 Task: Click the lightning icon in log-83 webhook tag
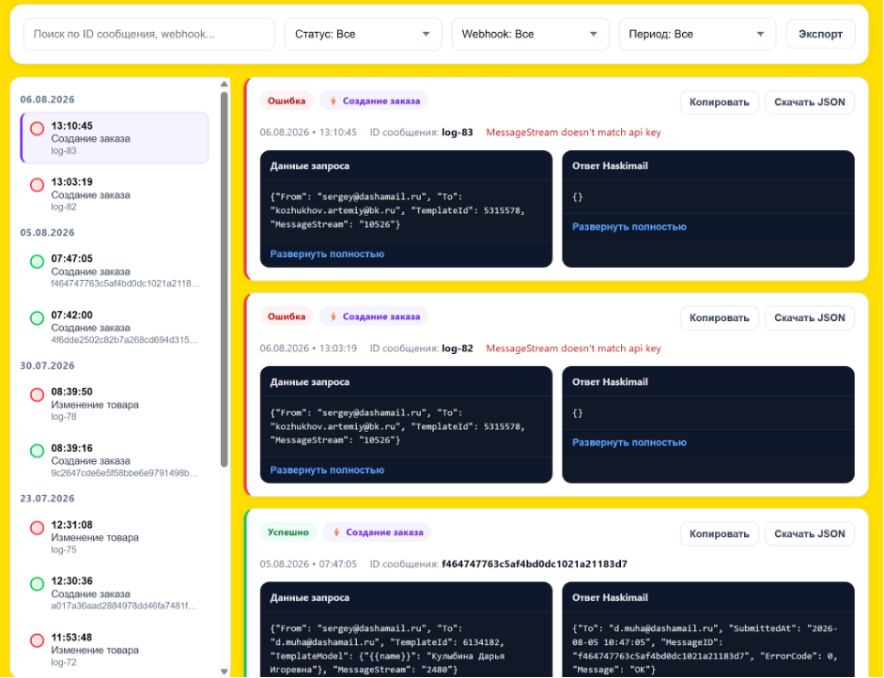click(333, 100)
